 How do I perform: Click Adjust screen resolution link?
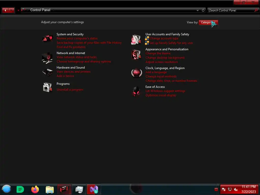click(x=162, y=62)
